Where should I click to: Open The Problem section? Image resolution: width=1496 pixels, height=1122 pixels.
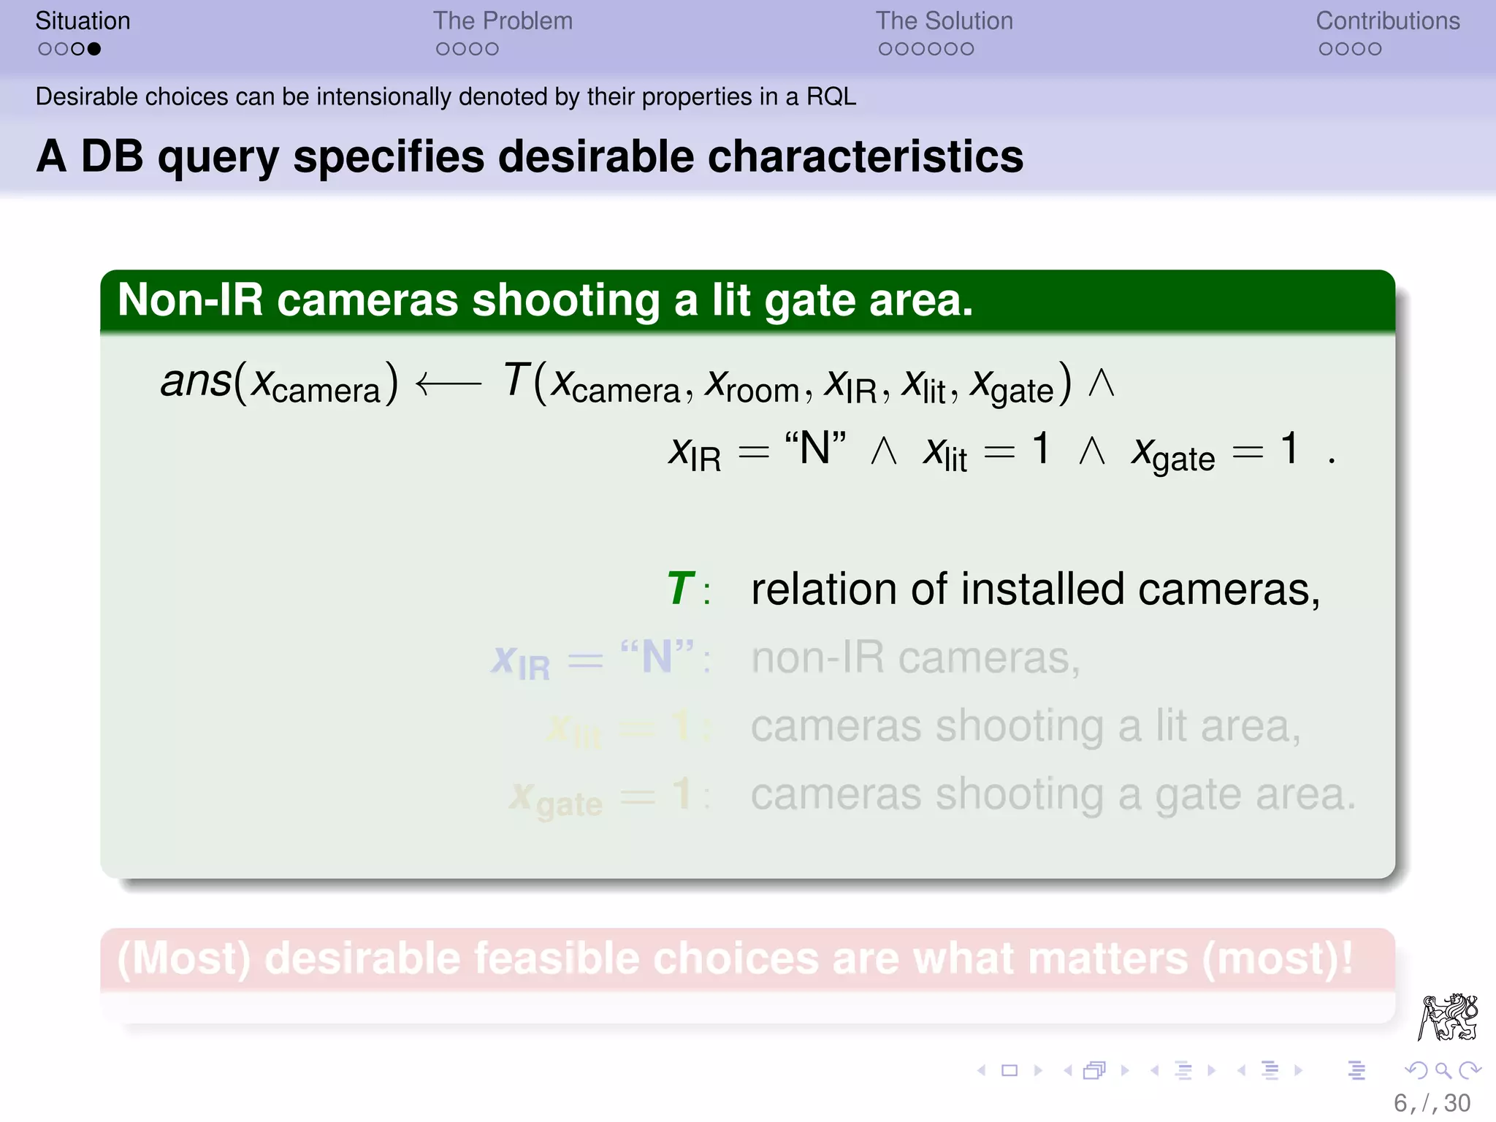(503, 20)
